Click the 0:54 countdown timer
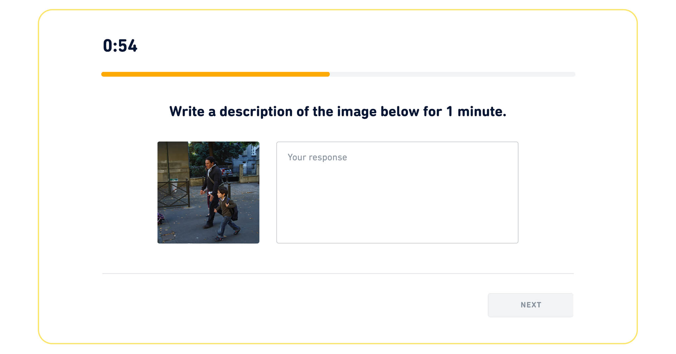Viewport: 676px width, 354px height. click(x=120, y=46)
